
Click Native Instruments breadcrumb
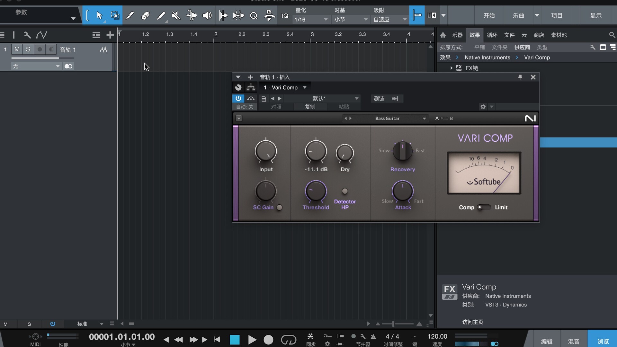point(487,58)
